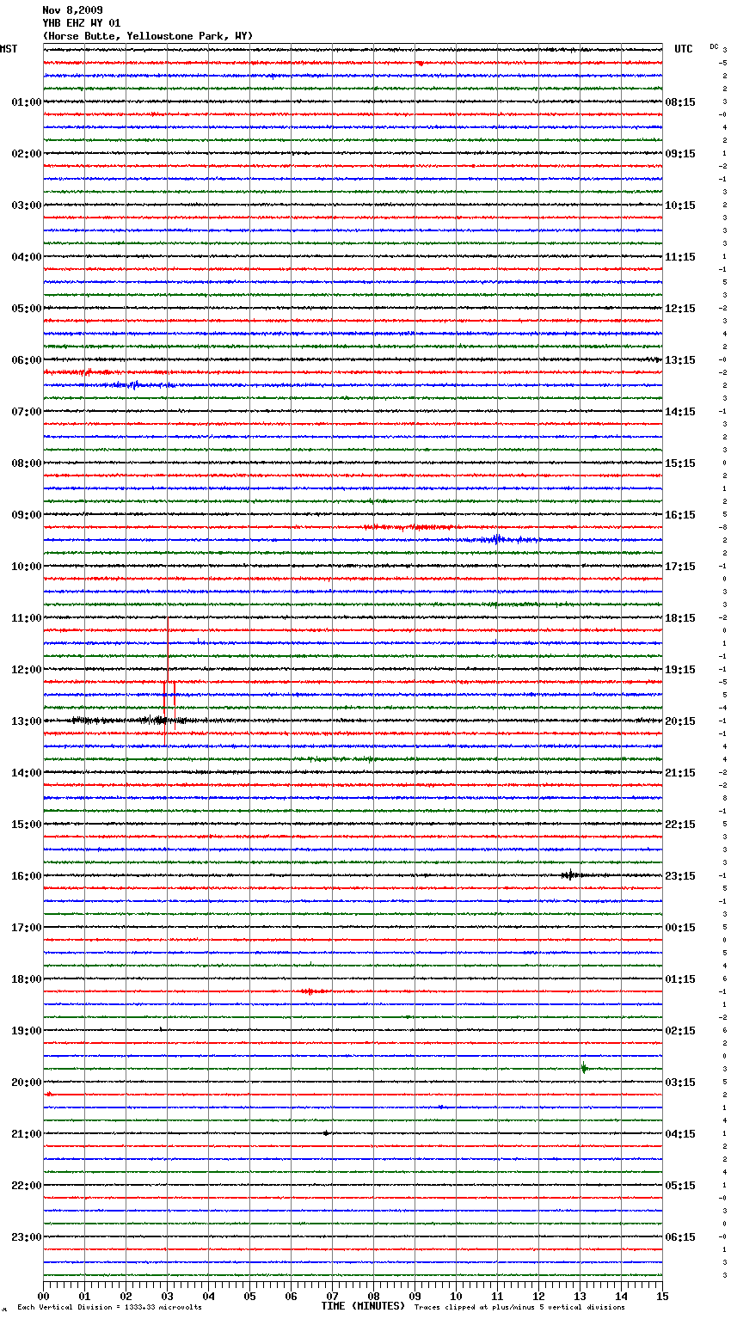Image resolution: width=731 pixels, height=1319 pixels.
Task: Select the 18:00 MST row label
Action: tap(27, 979)
